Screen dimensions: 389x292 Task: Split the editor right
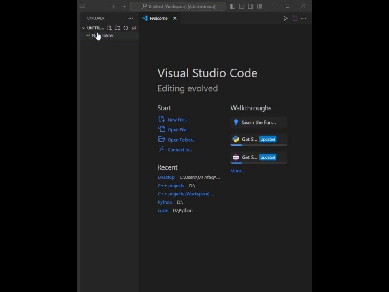(295, 18)
